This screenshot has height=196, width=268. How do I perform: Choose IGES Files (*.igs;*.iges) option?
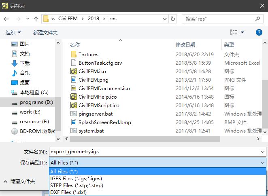click(157, 179)
